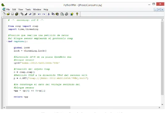Click the Redo arrow icon
The width and height of the screenshot is (165, 113).
pos(44,14)
